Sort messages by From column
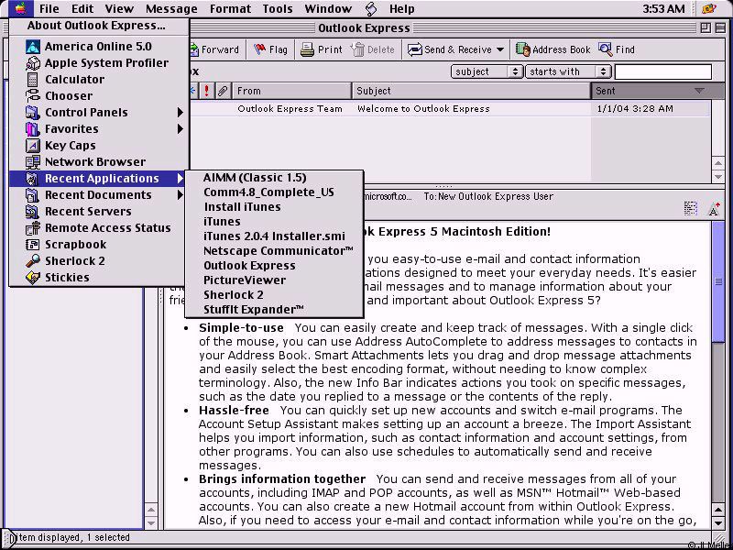Viewport: 733px width, 550px height. 291,91
